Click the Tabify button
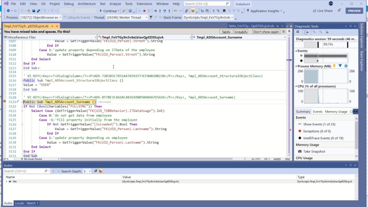 click(x=226, y=32)
